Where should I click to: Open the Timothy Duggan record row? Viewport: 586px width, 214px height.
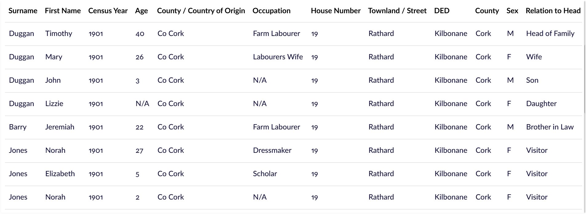(293, 34)
